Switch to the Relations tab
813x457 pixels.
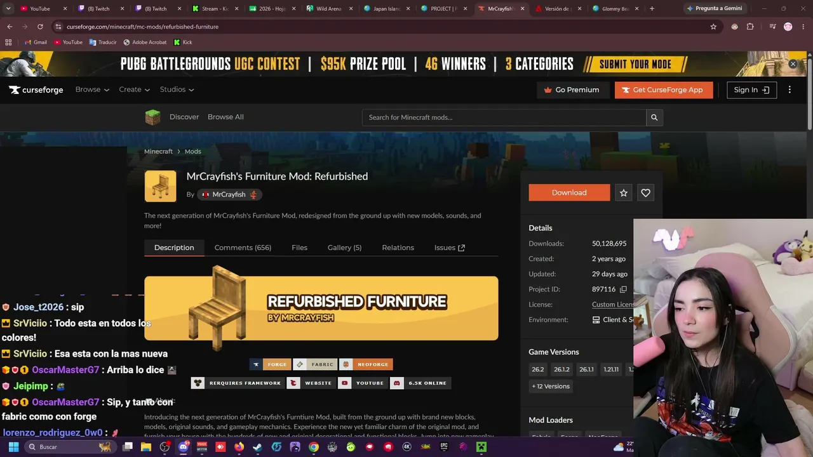(398, 248)
